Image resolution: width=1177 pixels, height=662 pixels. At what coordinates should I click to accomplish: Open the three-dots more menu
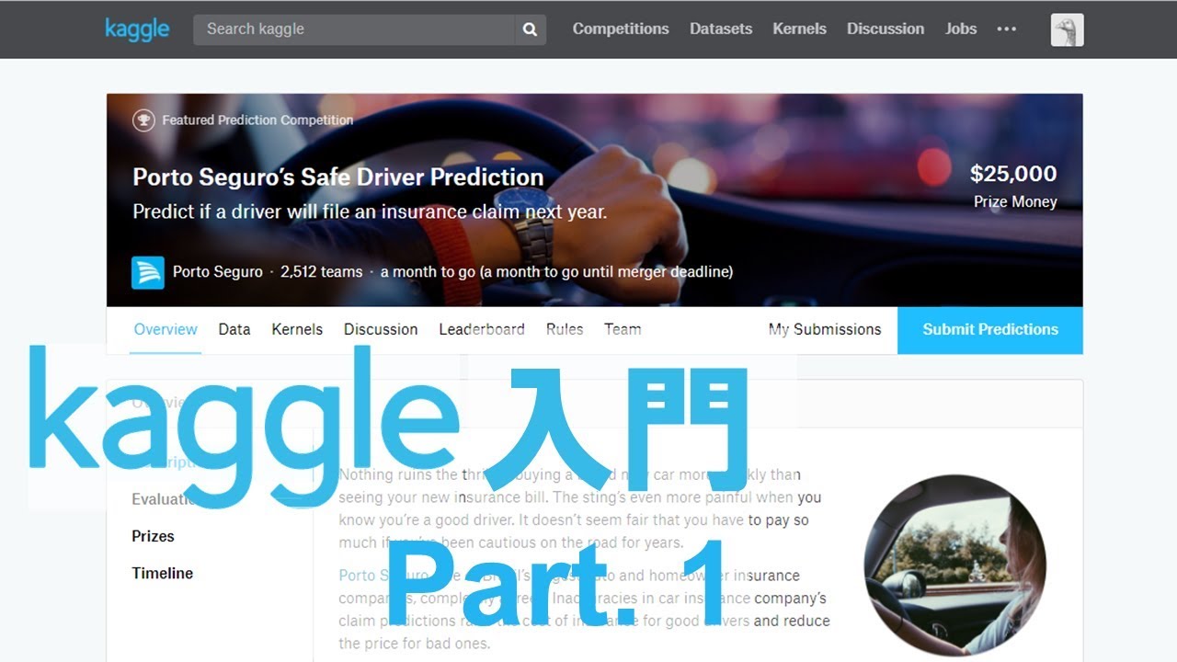pyautogui.click(x=1007, y=29)
